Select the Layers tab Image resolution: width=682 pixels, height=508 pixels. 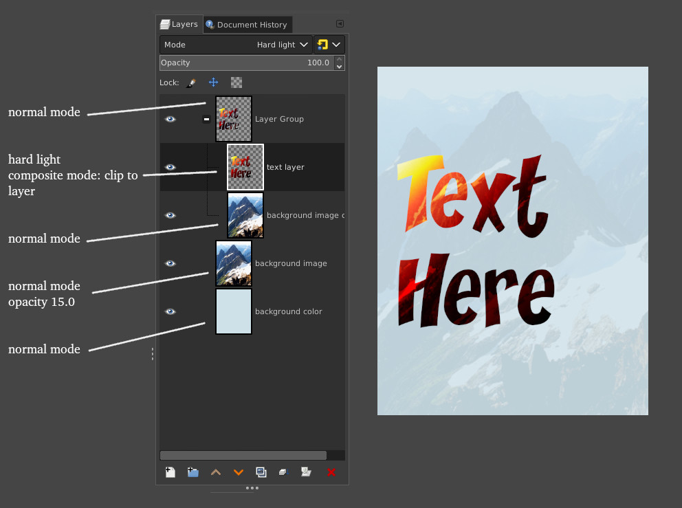[x=179, y=24]
